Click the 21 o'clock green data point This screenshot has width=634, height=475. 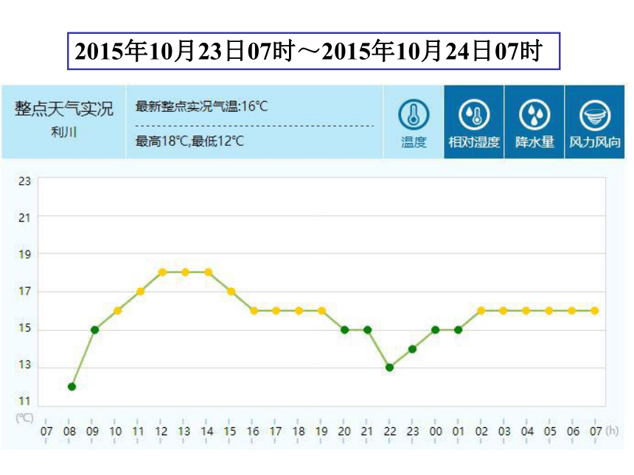pyautogui.click(x=368, y=330)
